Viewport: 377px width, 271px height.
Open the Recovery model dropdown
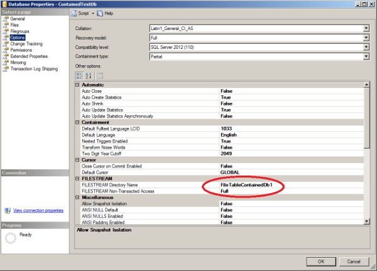[366, 38]
